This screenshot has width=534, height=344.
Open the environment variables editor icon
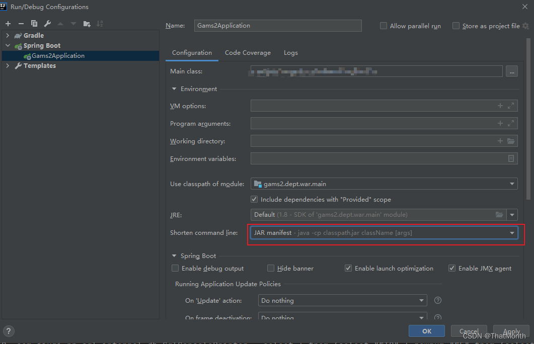coord(511,158)
